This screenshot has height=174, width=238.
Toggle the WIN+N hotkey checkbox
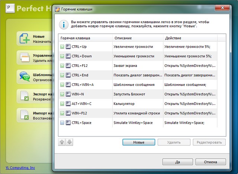pyautogui.click(x=62, y=94)
